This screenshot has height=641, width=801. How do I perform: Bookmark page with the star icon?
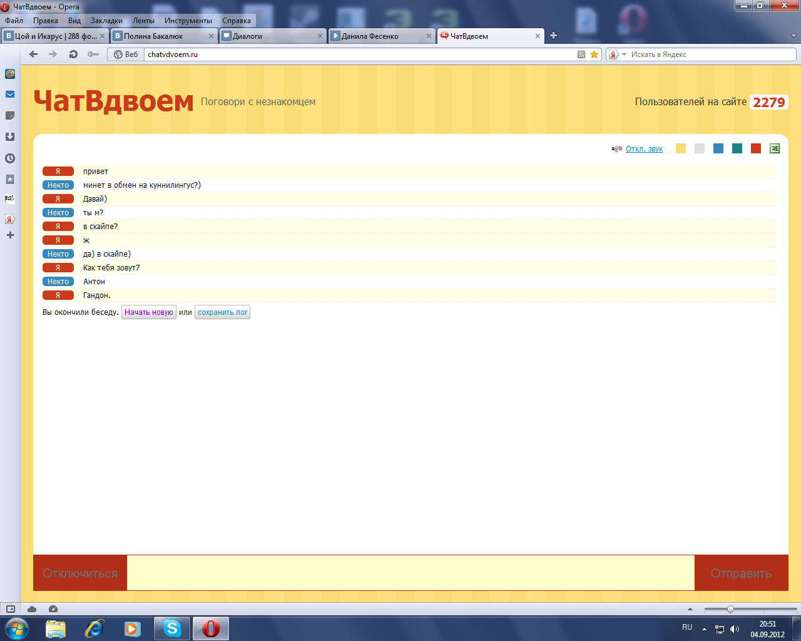594,54
